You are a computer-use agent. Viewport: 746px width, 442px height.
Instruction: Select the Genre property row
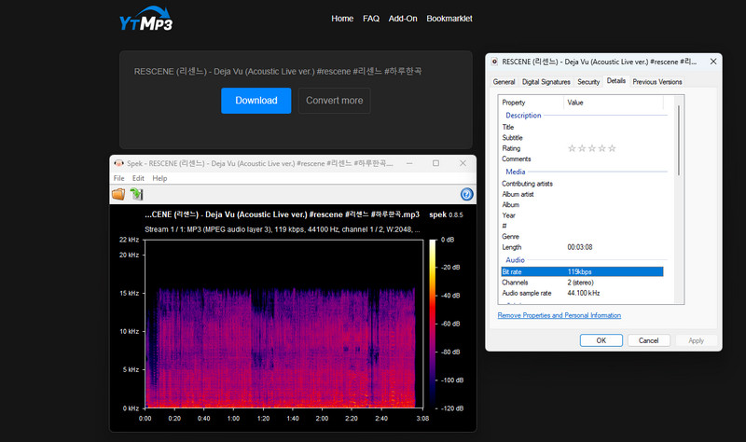coord(582,237)
